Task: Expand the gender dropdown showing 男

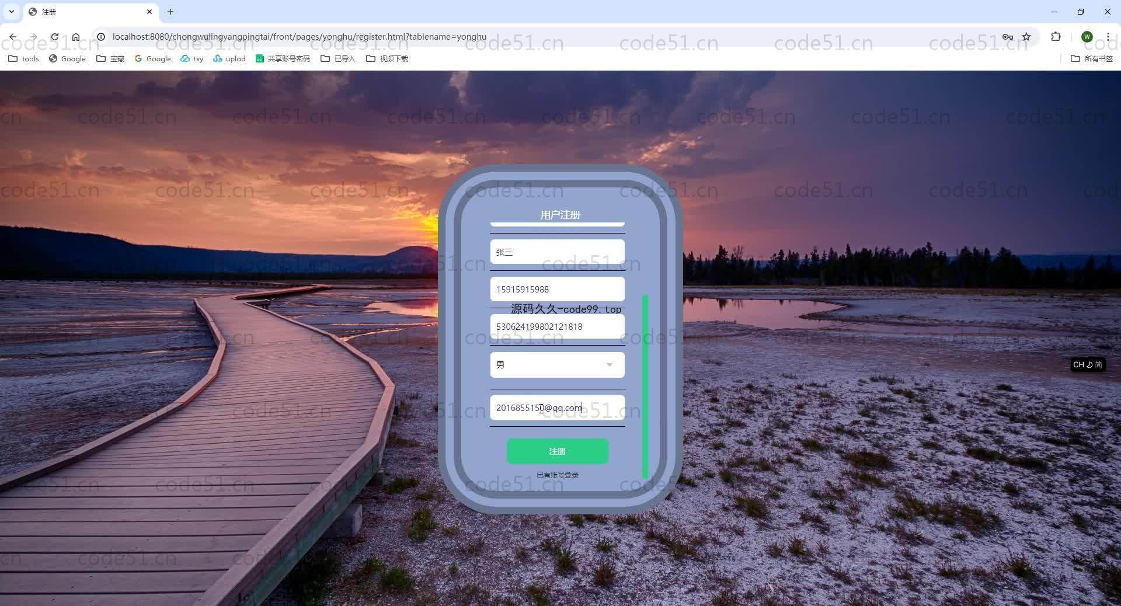Action: [558, 365]
